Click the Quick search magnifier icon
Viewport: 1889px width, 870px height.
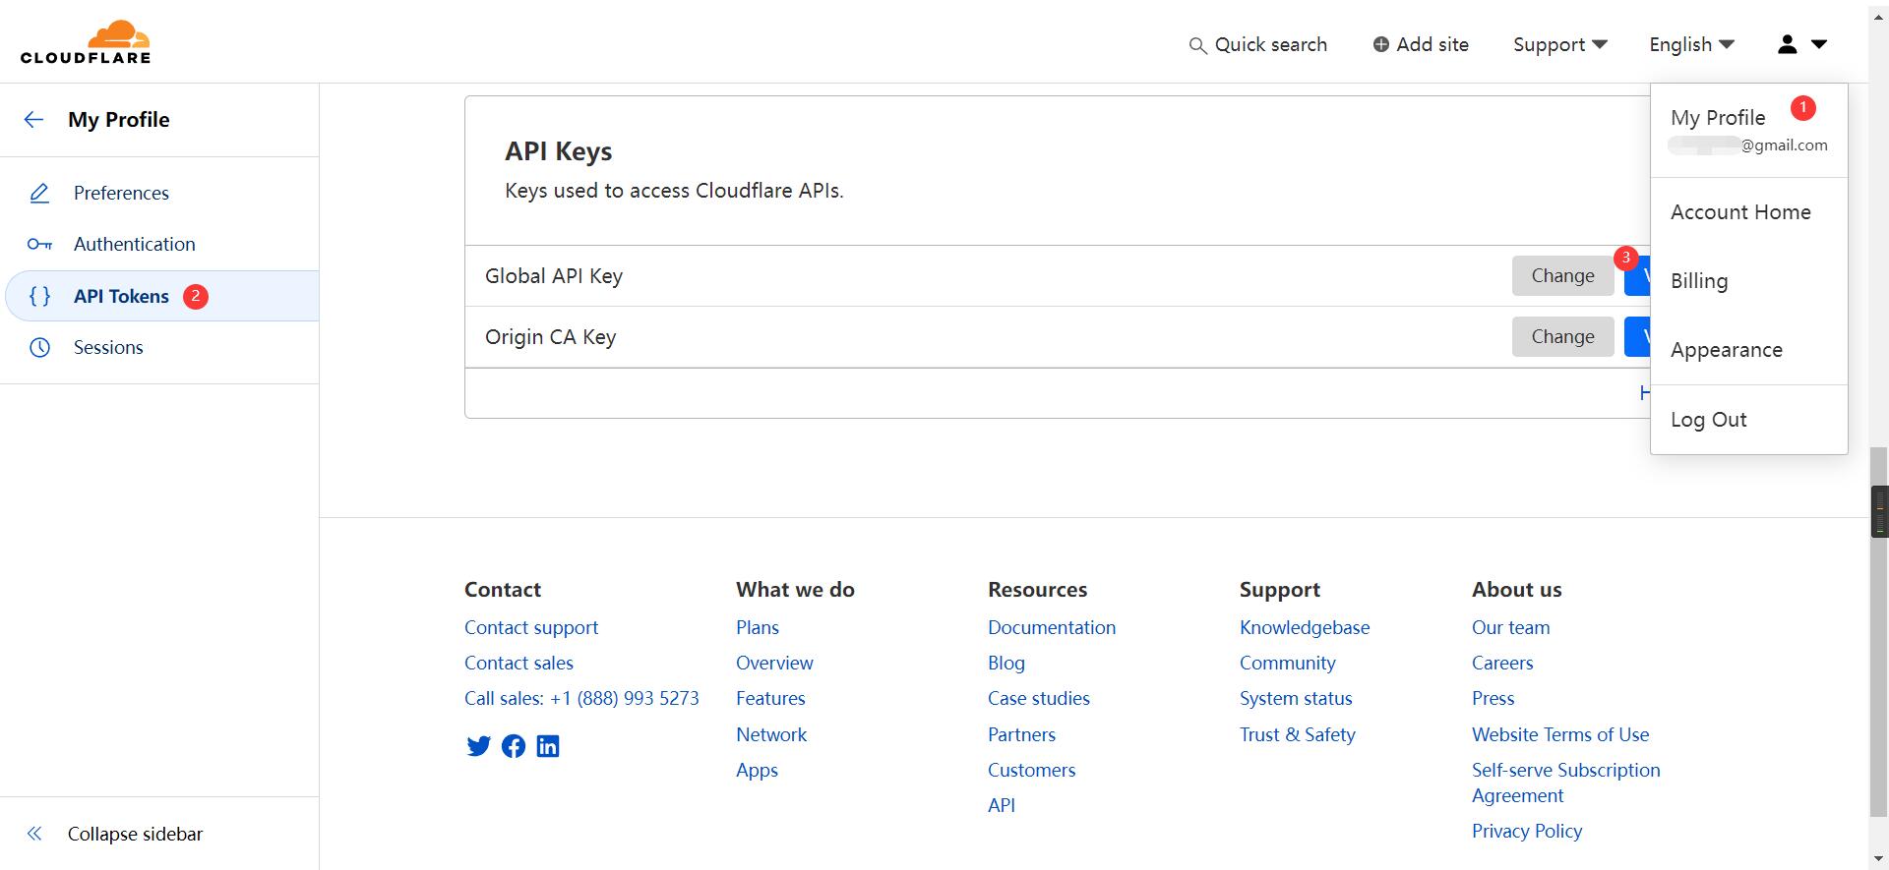[x=1197, y=45]
